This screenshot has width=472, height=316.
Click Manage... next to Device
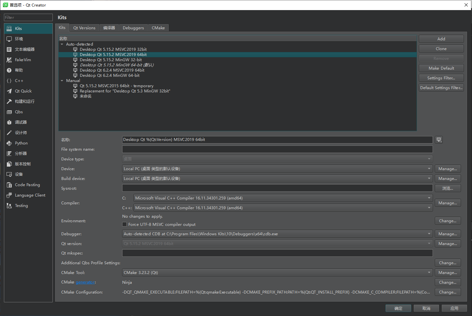click(448, 169)
